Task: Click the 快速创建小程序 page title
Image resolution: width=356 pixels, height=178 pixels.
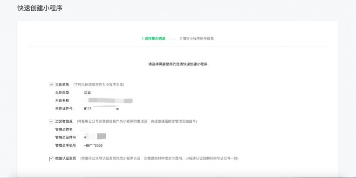Action: [40, 8]
